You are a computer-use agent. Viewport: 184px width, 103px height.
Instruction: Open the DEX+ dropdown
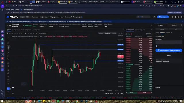pyautogui.click(x=28, y=17)
